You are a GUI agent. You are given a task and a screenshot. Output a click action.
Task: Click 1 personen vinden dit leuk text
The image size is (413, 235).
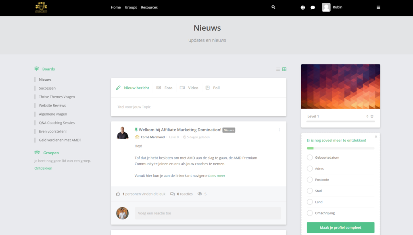[x=144, y=194]
